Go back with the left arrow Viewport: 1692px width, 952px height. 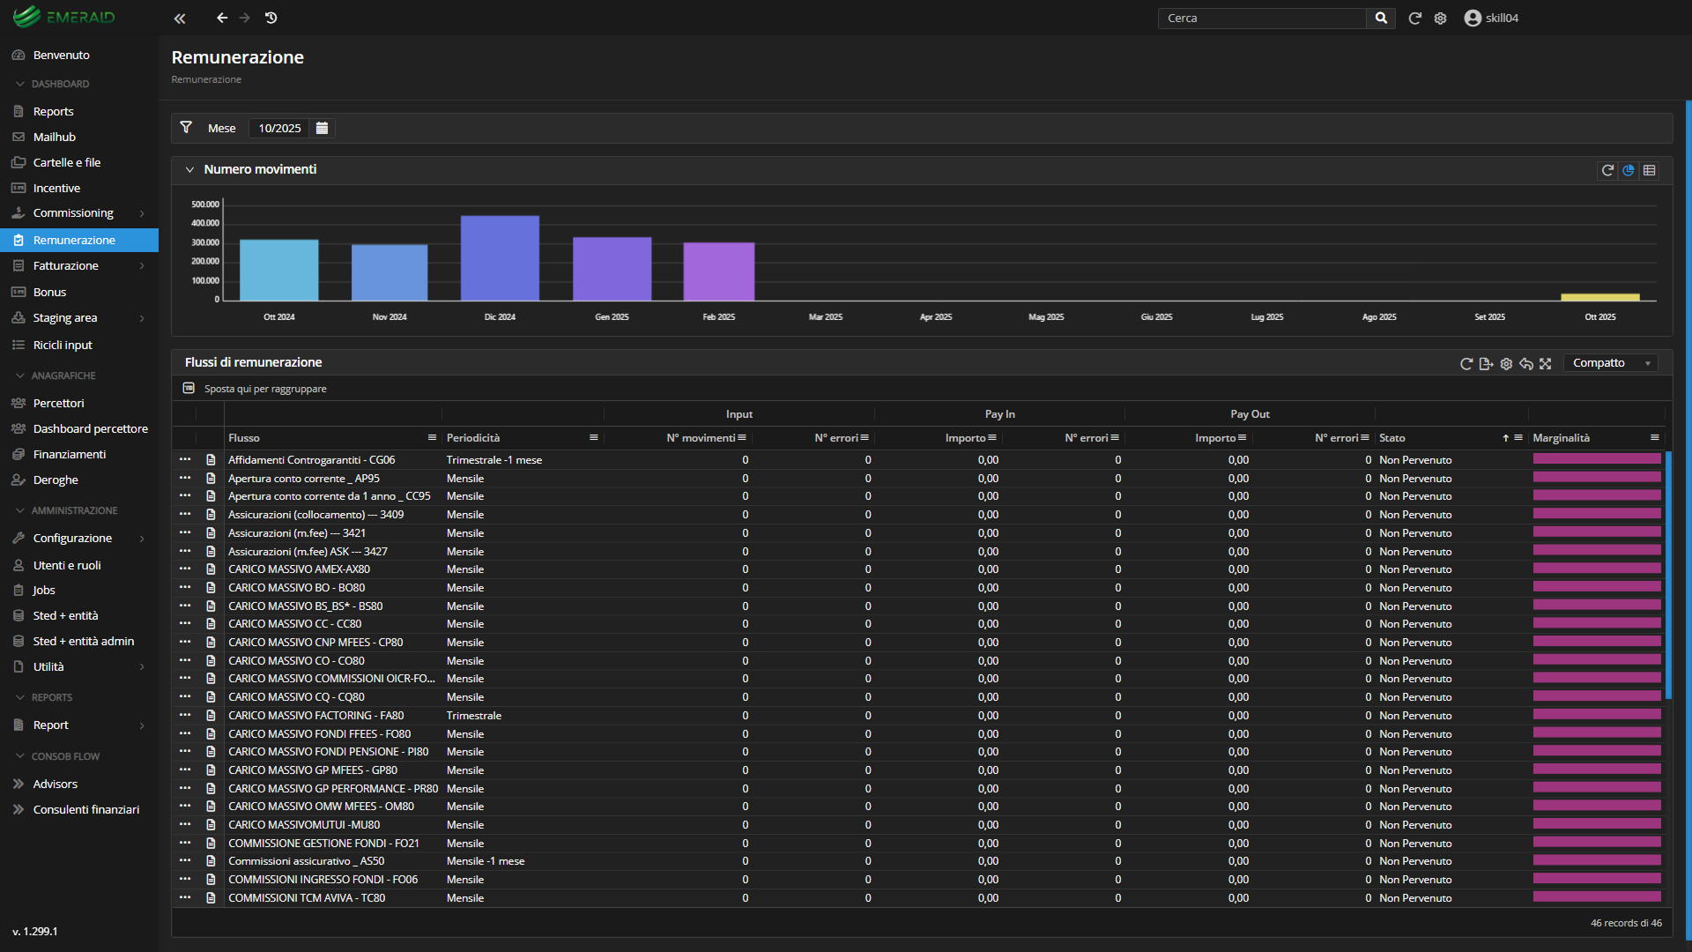[222, 18]
